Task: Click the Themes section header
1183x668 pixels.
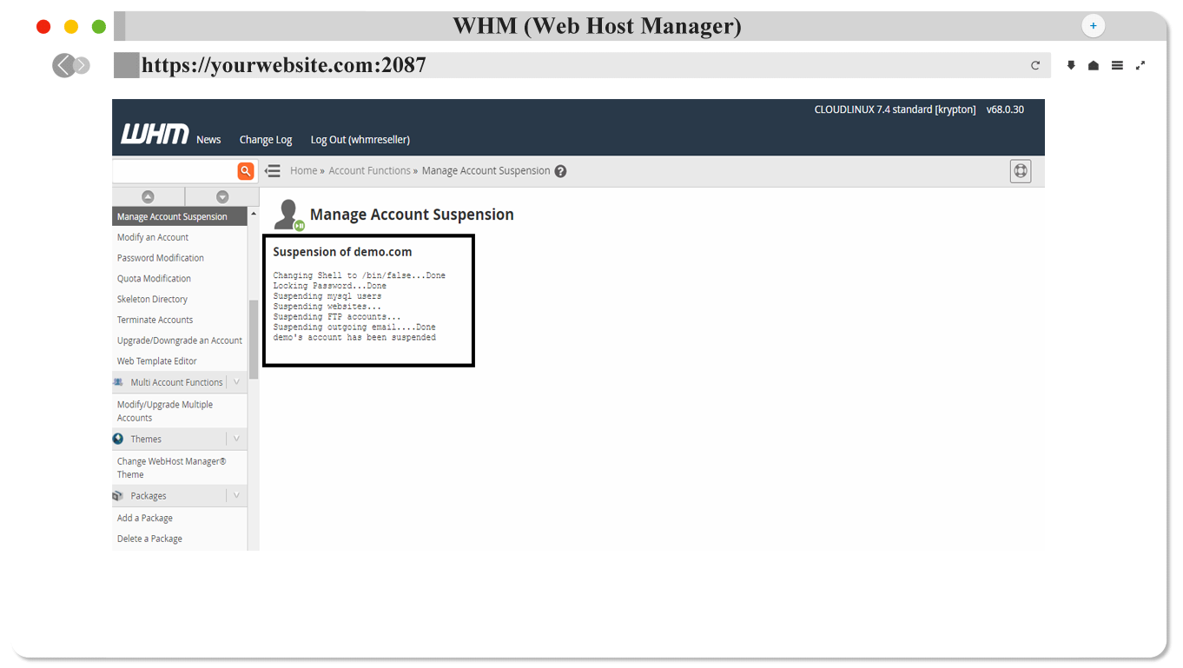Action: coord(146,440)
